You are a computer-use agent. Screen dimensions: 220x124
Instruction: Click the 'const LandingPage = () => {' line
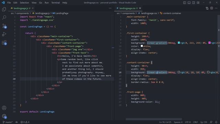click(x=38, y=27)
